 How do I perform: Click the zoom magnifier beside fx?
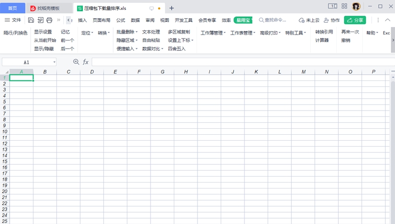click(76, 62)
